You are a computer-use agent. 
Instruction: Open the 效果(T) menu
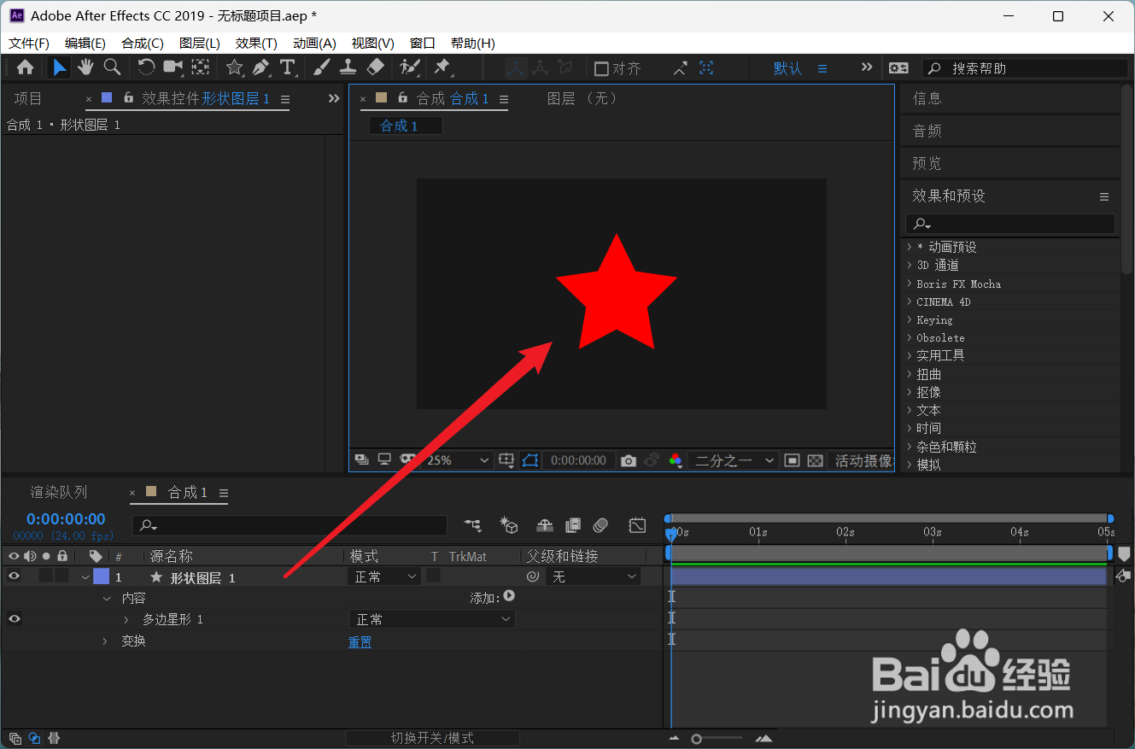coord(256,44)
